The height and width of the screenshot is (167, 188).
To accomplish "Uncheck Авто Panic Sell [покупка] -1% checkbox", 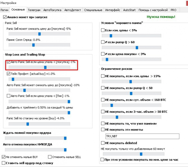I will pos(8,62).
